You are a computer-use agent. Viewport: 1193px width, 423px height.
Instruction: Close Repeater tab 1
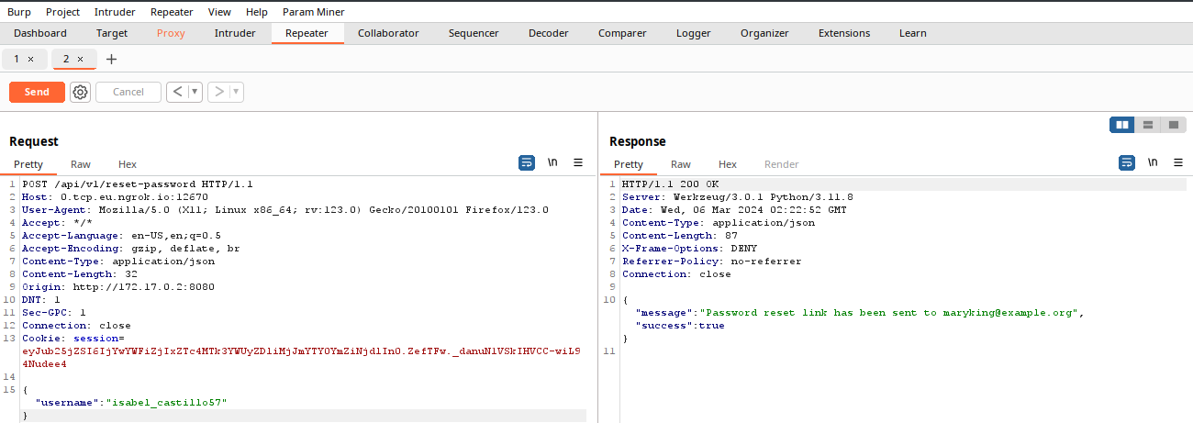coord(30,59)
